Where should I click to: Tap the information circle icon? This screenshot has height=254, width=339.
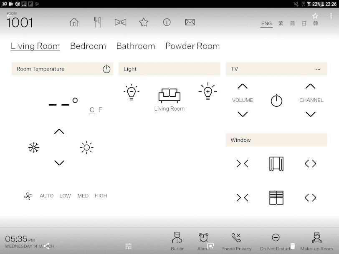(167, 22)
